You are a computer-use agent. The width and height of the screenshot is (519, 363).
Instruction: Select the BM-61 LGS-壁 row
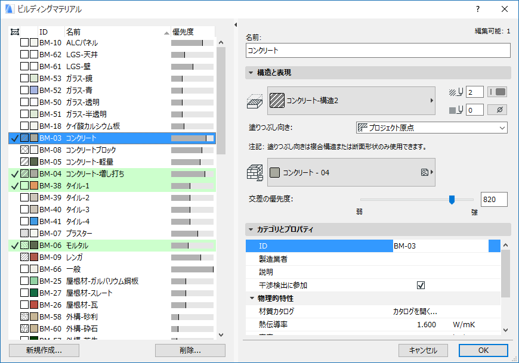tap(112, 66)
